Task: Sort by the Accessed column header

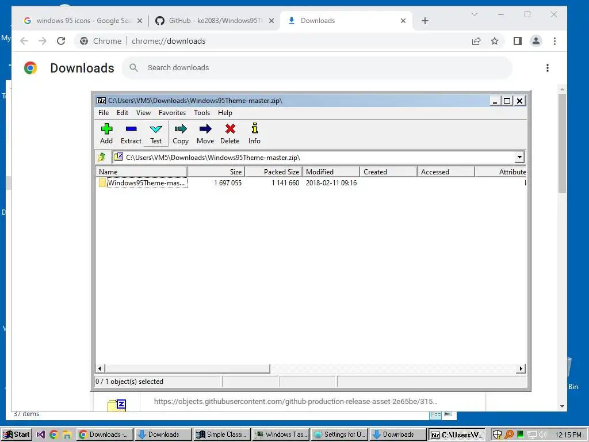Action: [x=446, y=172]
